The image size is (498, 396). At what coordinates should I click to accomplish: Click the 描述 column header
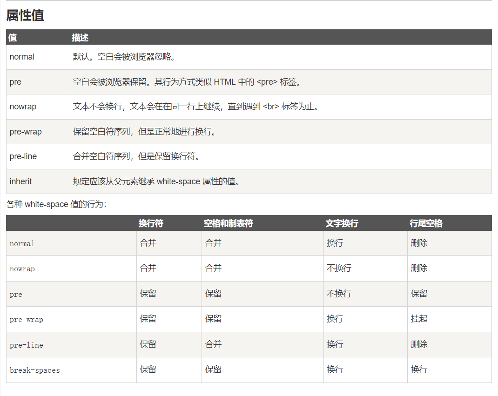click(x=80, y=38)
